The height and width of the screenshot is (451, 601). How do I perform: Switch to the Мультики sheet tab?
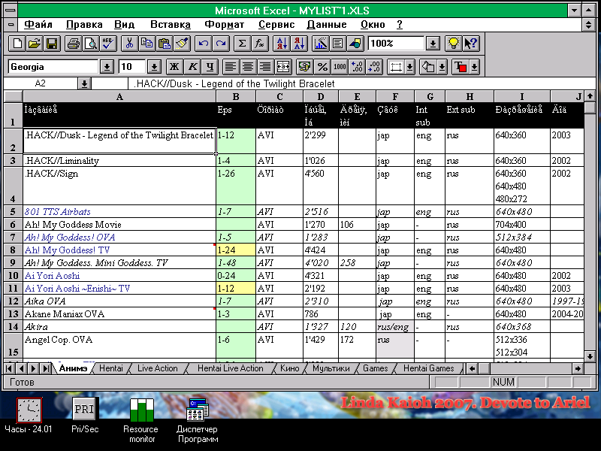[x=331, y=368]
